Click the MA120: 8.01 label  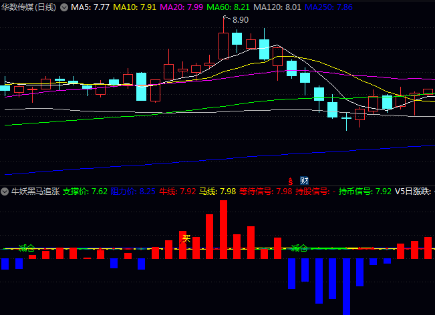click(277, 7)
